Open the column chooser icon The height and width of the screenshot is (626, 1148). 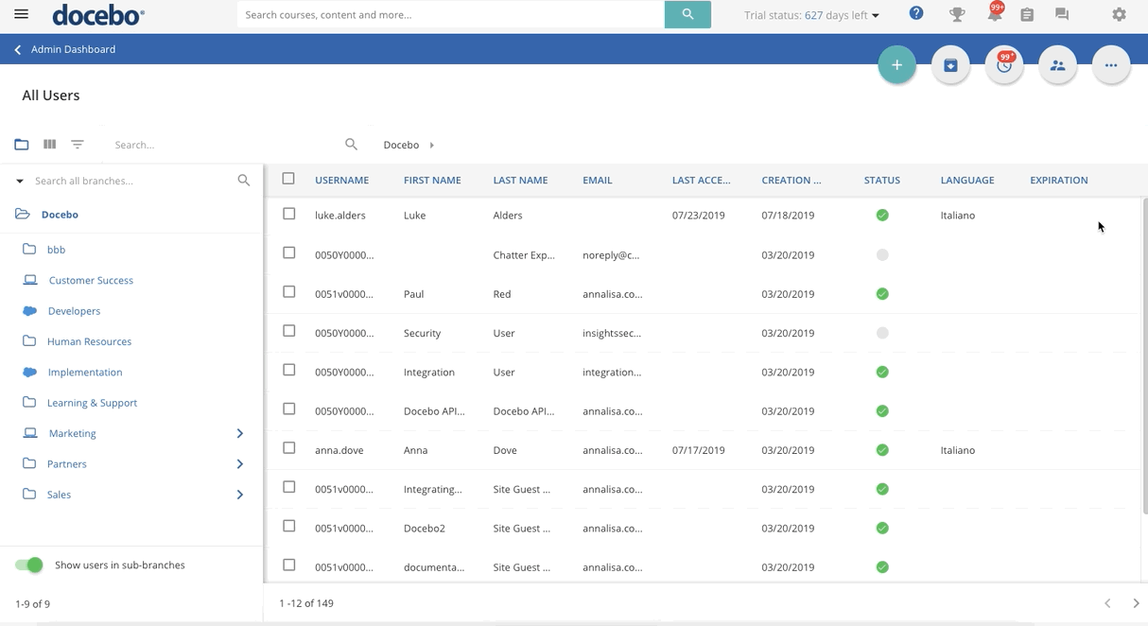click(49, 145)
